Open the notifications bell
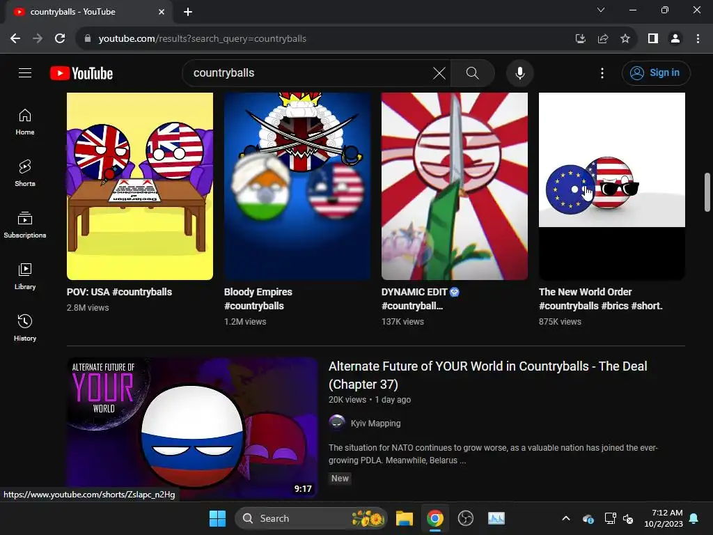Viewport: 713px width, 535px height. point(694,518)
